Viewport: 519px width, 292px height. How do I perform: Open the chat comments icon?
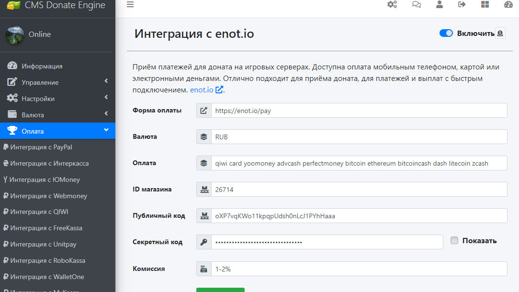[417, 5]
